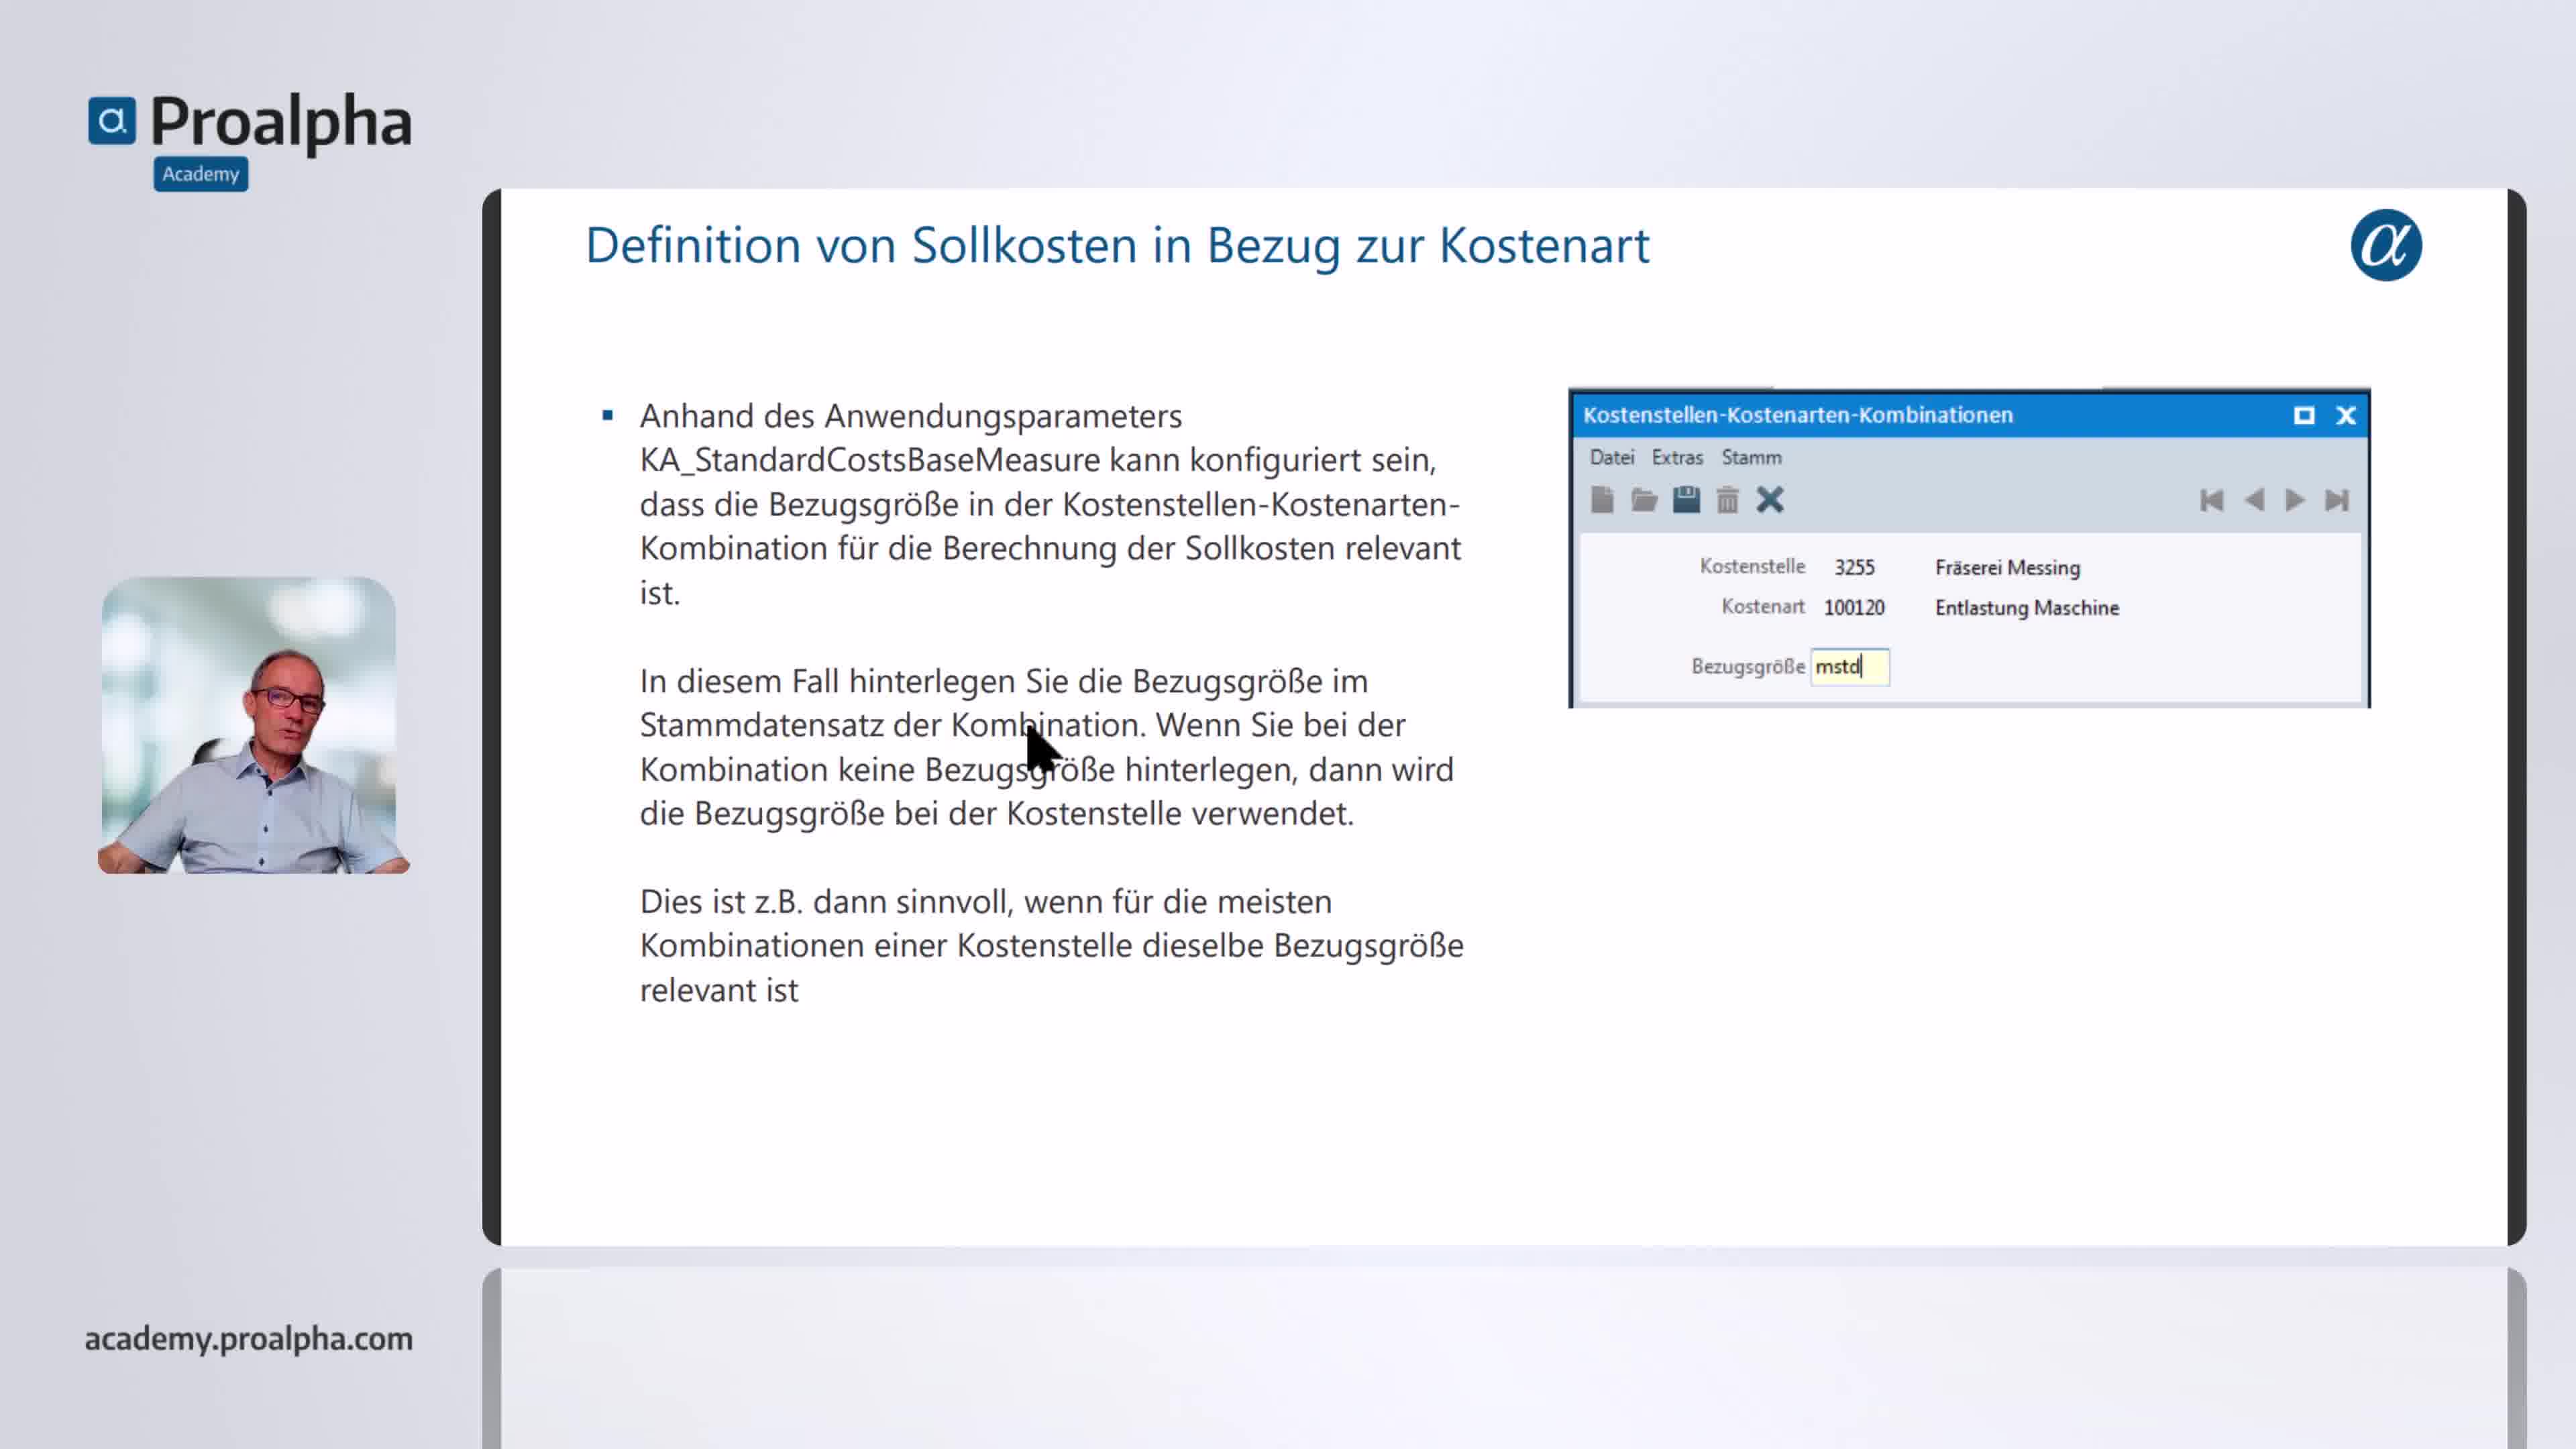The height and width of the screenshot is (1449, 2576).
Task: Open the Stamm menu
Action: coord(1751,457)
